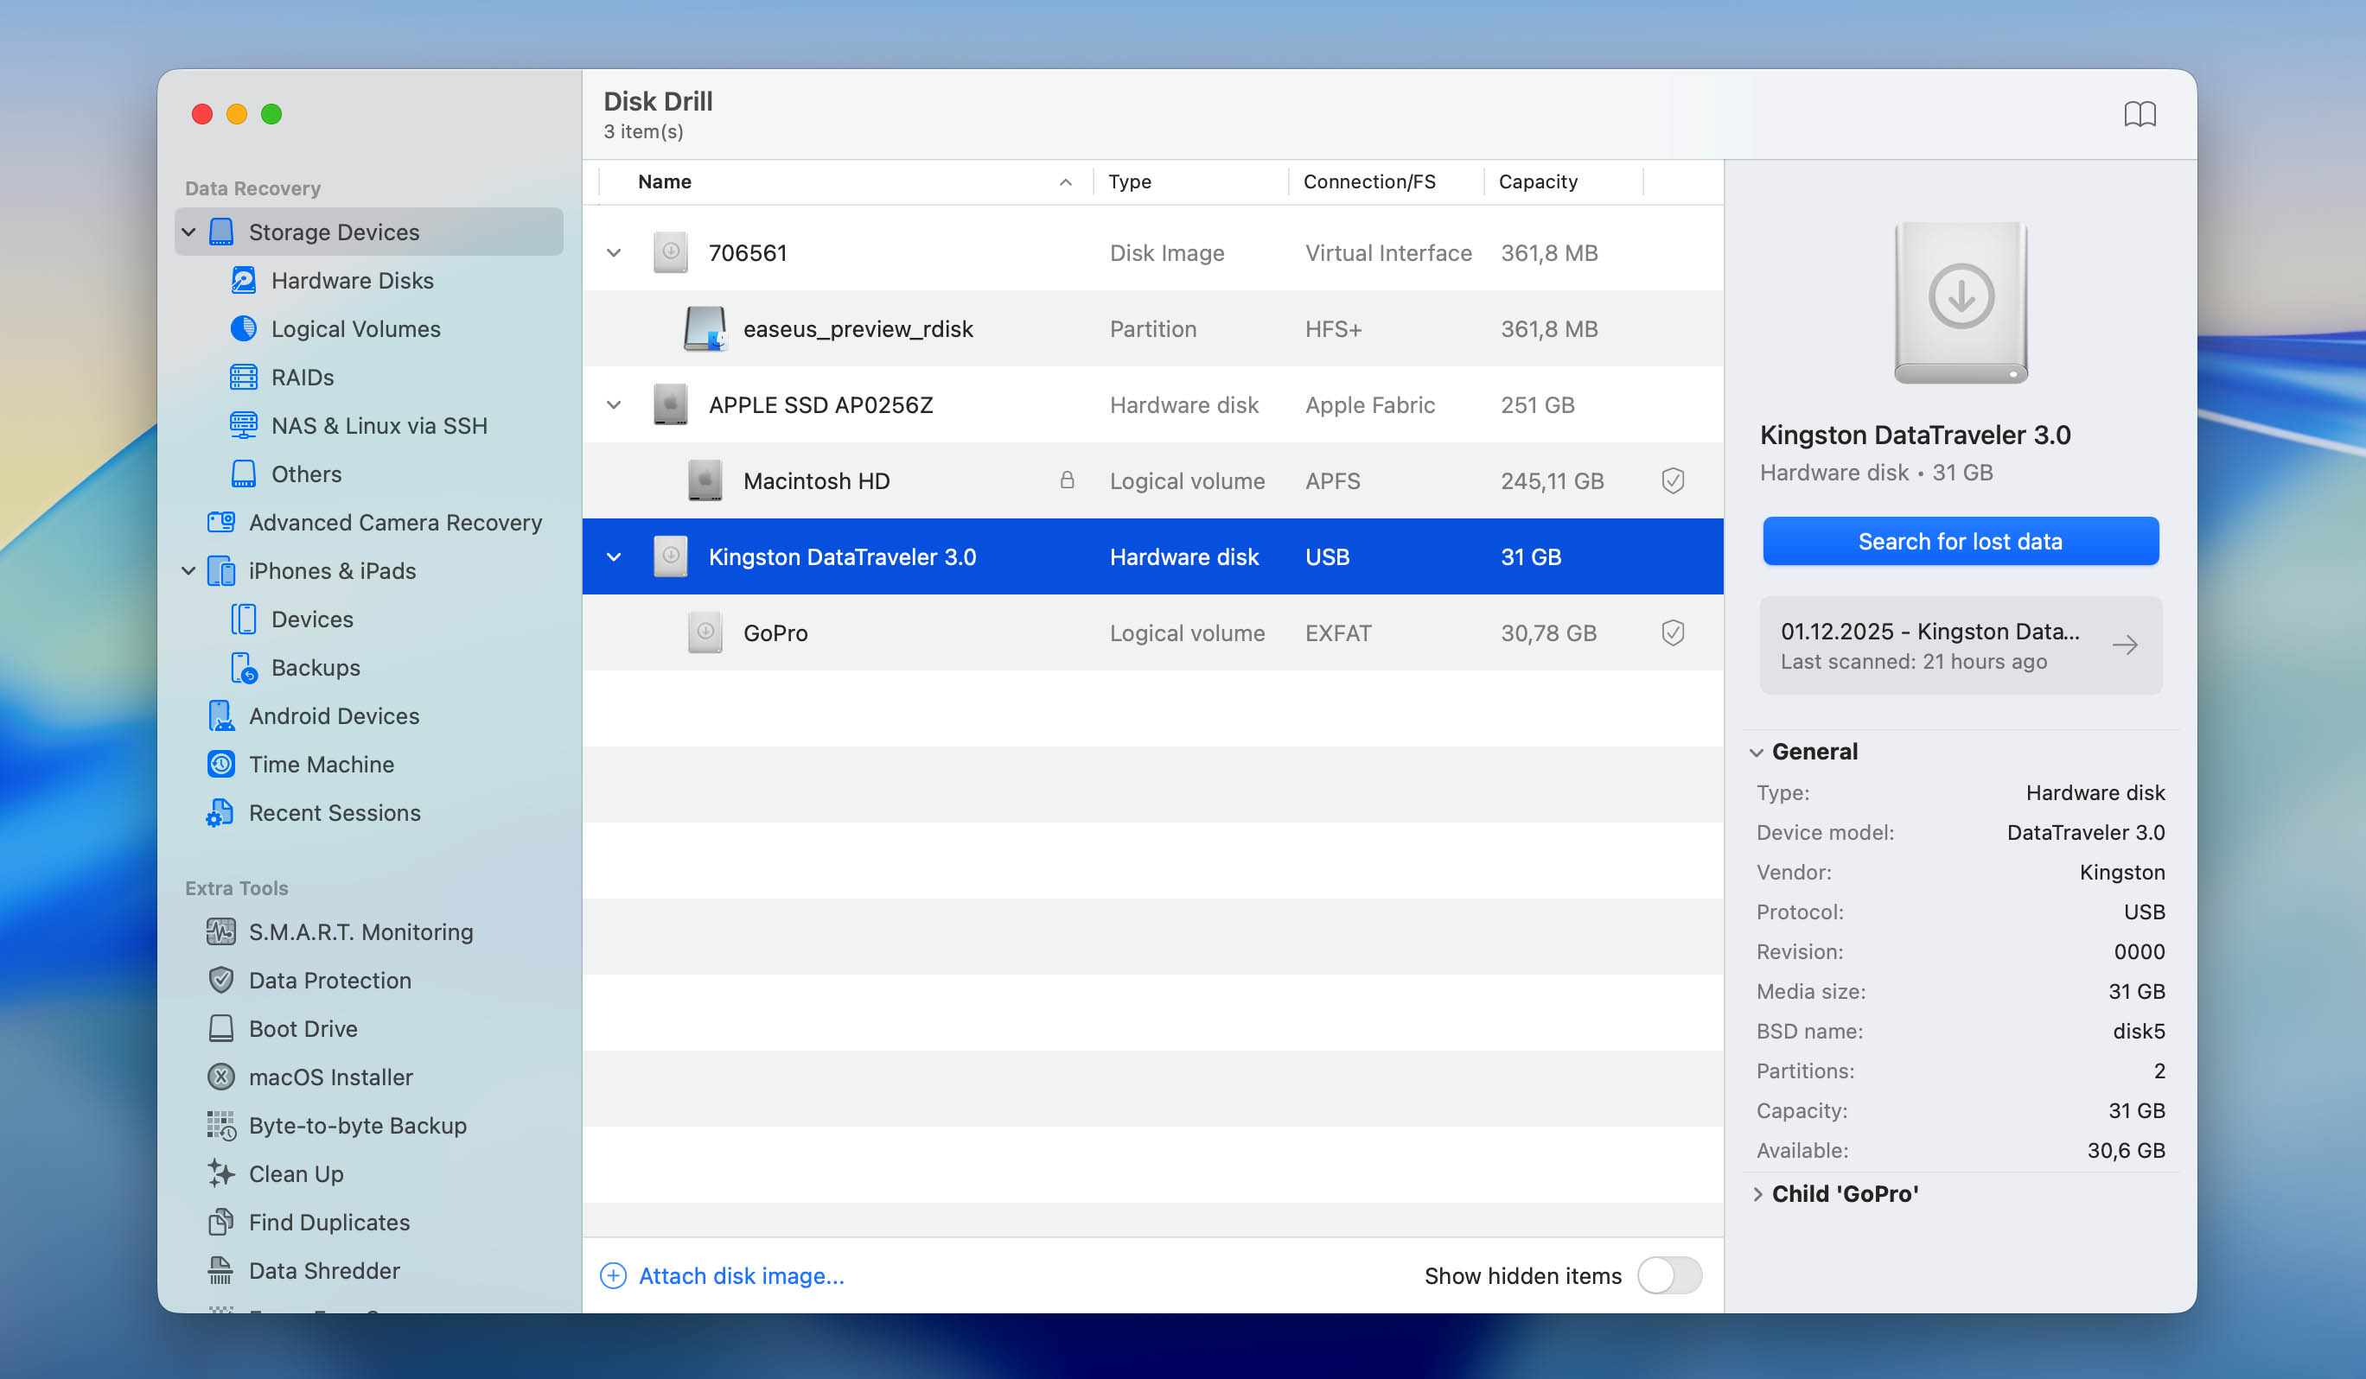Click the Android Devices icon

point(220,715)
